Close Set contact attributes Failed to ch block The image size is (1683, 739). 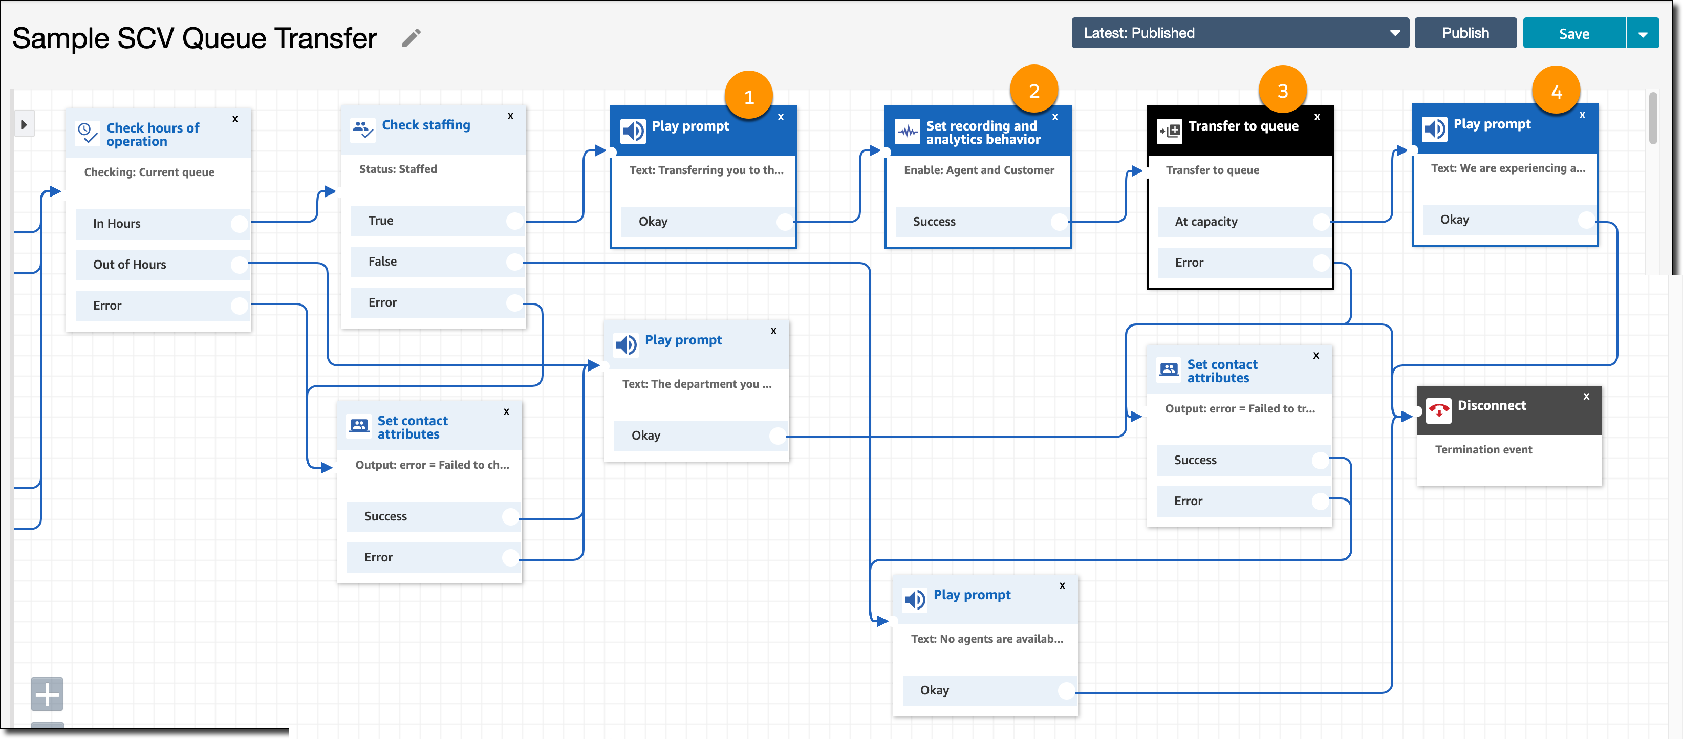(x=506, y=412)
